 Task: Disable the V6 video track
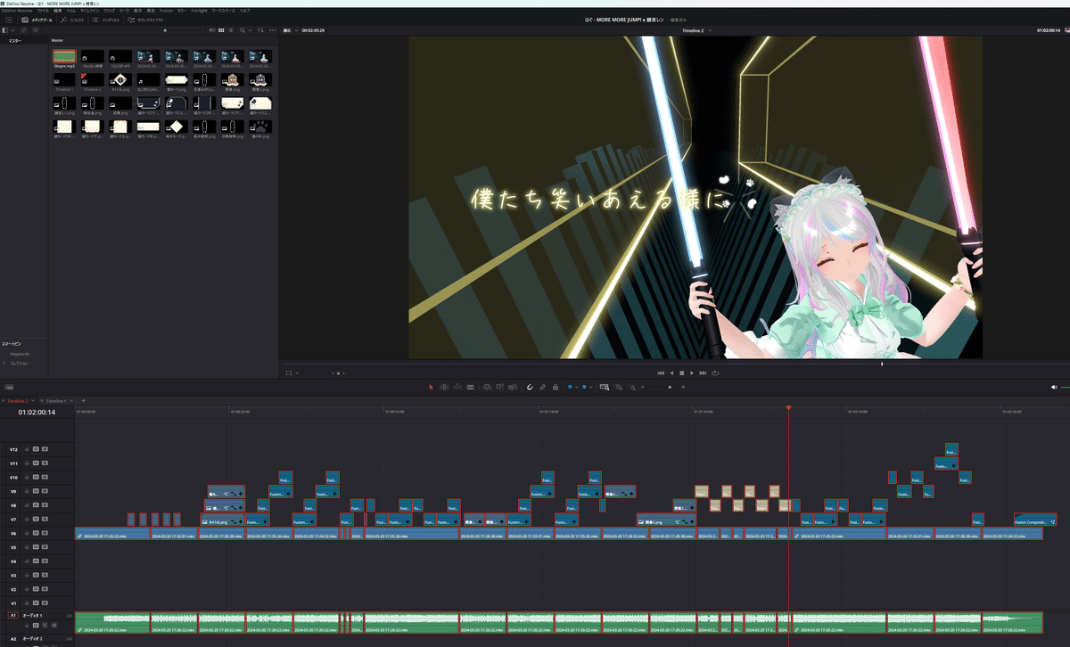(x=45, y=533)
